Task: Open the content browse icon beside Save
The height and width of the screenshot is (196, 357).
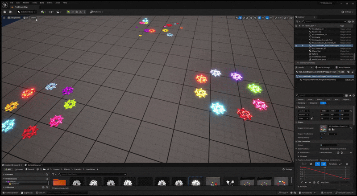Action: pyautogui.click(x=10, y=12)
